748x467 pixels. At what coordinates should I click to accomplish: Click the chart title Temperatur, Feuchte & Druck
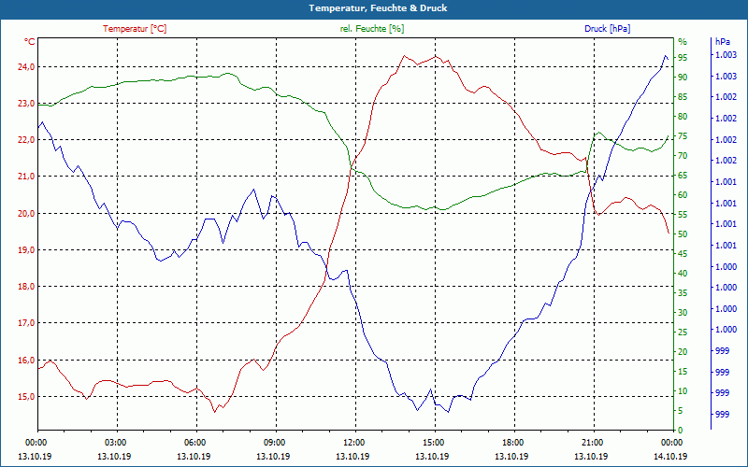click(x=378, y=8)
